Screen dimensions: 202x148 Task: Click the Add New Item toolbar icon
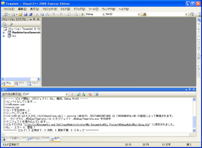click(13, 14)
